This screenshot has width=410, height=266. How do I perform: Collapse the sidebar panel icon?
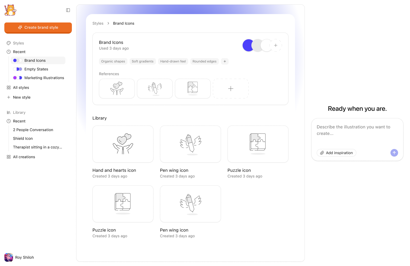tap(68, 10)
